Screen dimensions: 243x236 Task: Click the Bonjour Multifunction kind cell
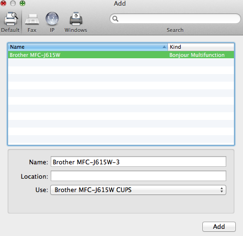(197, 55)
